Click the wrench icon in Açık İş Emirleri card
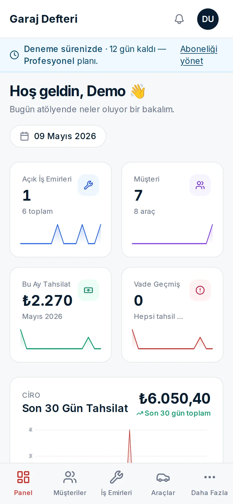Screen dimensions: 233x504 click(88, 185)
